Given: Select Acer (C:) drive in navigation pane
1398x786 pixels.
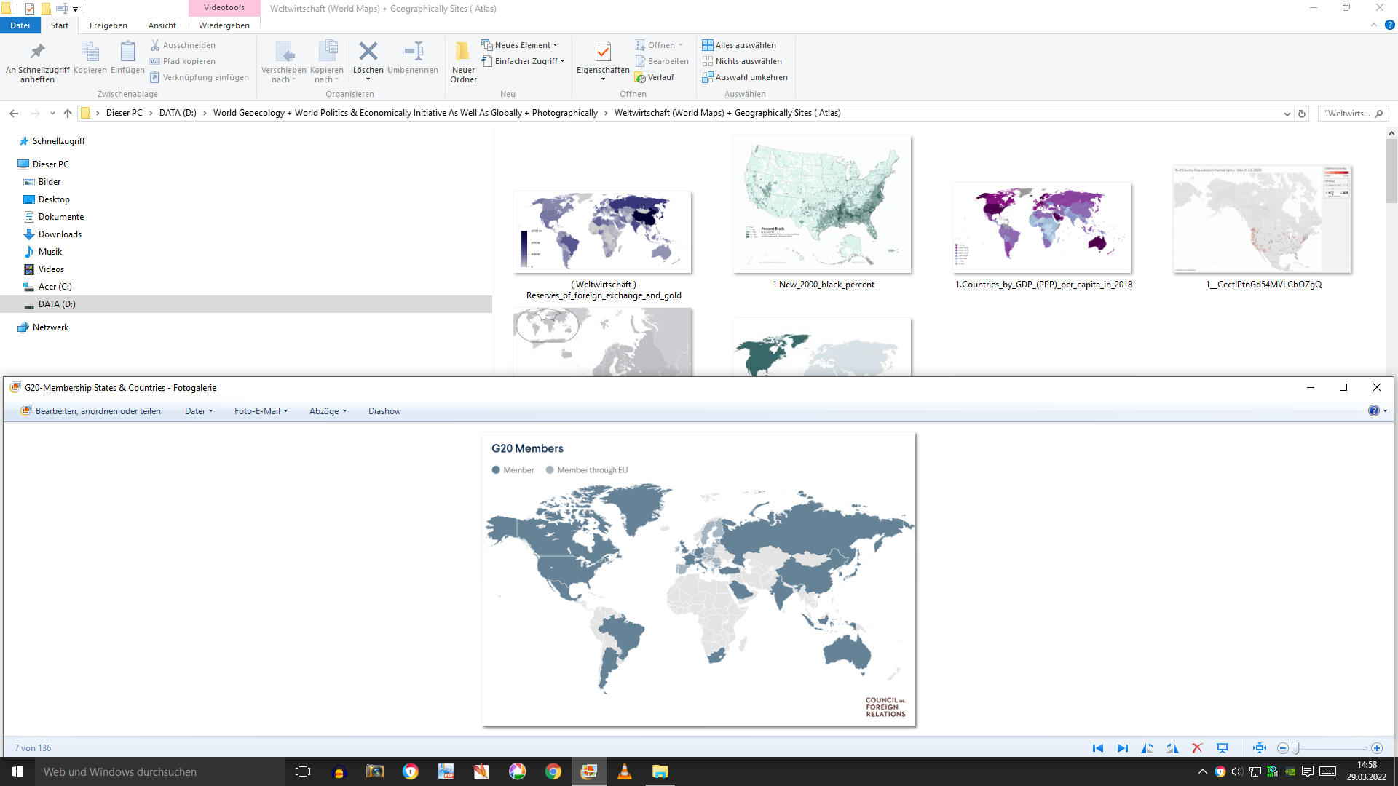Looking at the screenshot, I should click(x=55, y=287).
